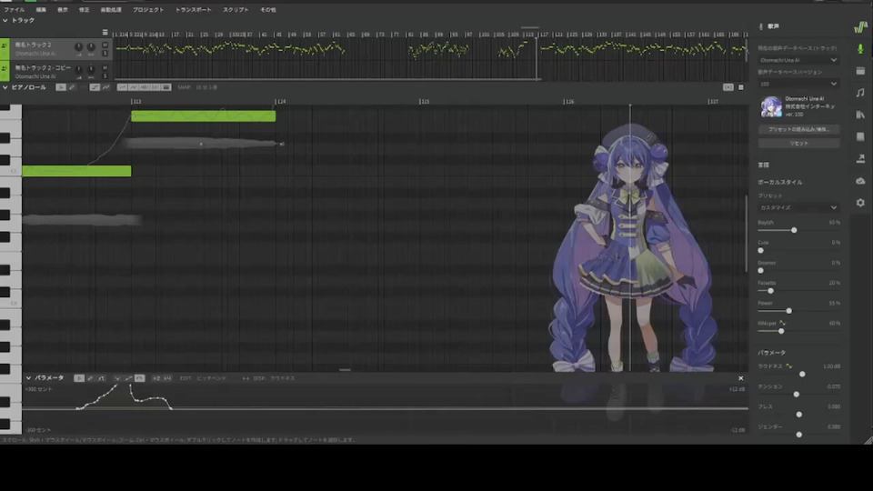Screen dimensions: 873x491
Task: Adjust the first track's volume knob
Action: 78,47
